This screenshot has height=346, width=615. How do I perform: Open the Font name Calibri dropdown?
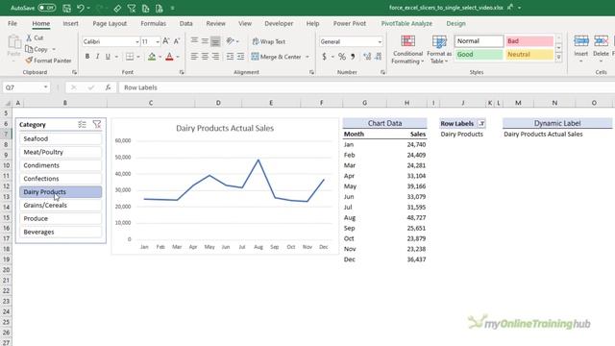click(x=137, y=41)
